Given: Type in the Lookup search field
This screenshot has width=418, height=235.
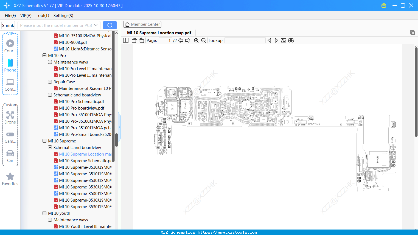Looking at the screenshot, I should 245,40.
